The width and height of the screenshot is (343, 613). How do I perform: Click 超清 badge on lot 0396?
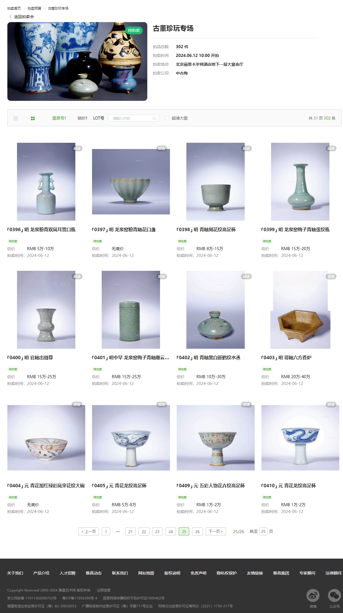(77, 148)
